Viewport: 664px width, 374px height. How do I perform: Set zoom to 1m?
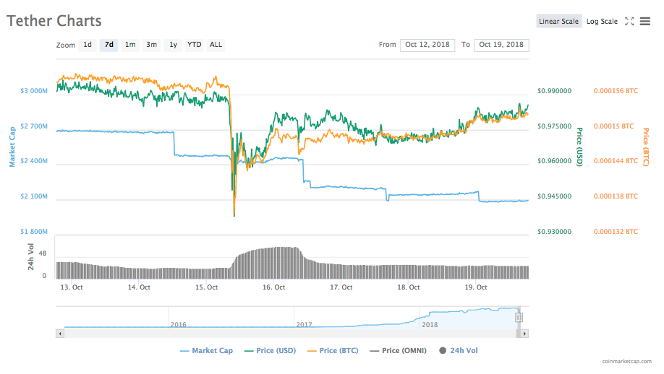(130, 45)
